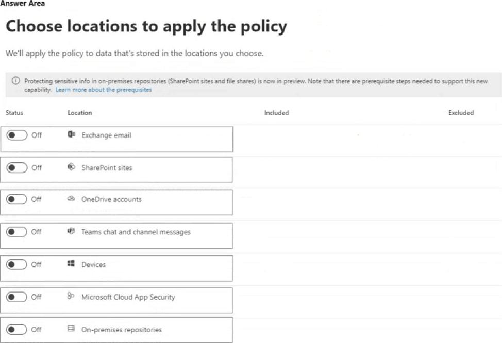Turn on the SharePoint sites toggle
Viewport: 502px width, 343px height.
[17, 167]
